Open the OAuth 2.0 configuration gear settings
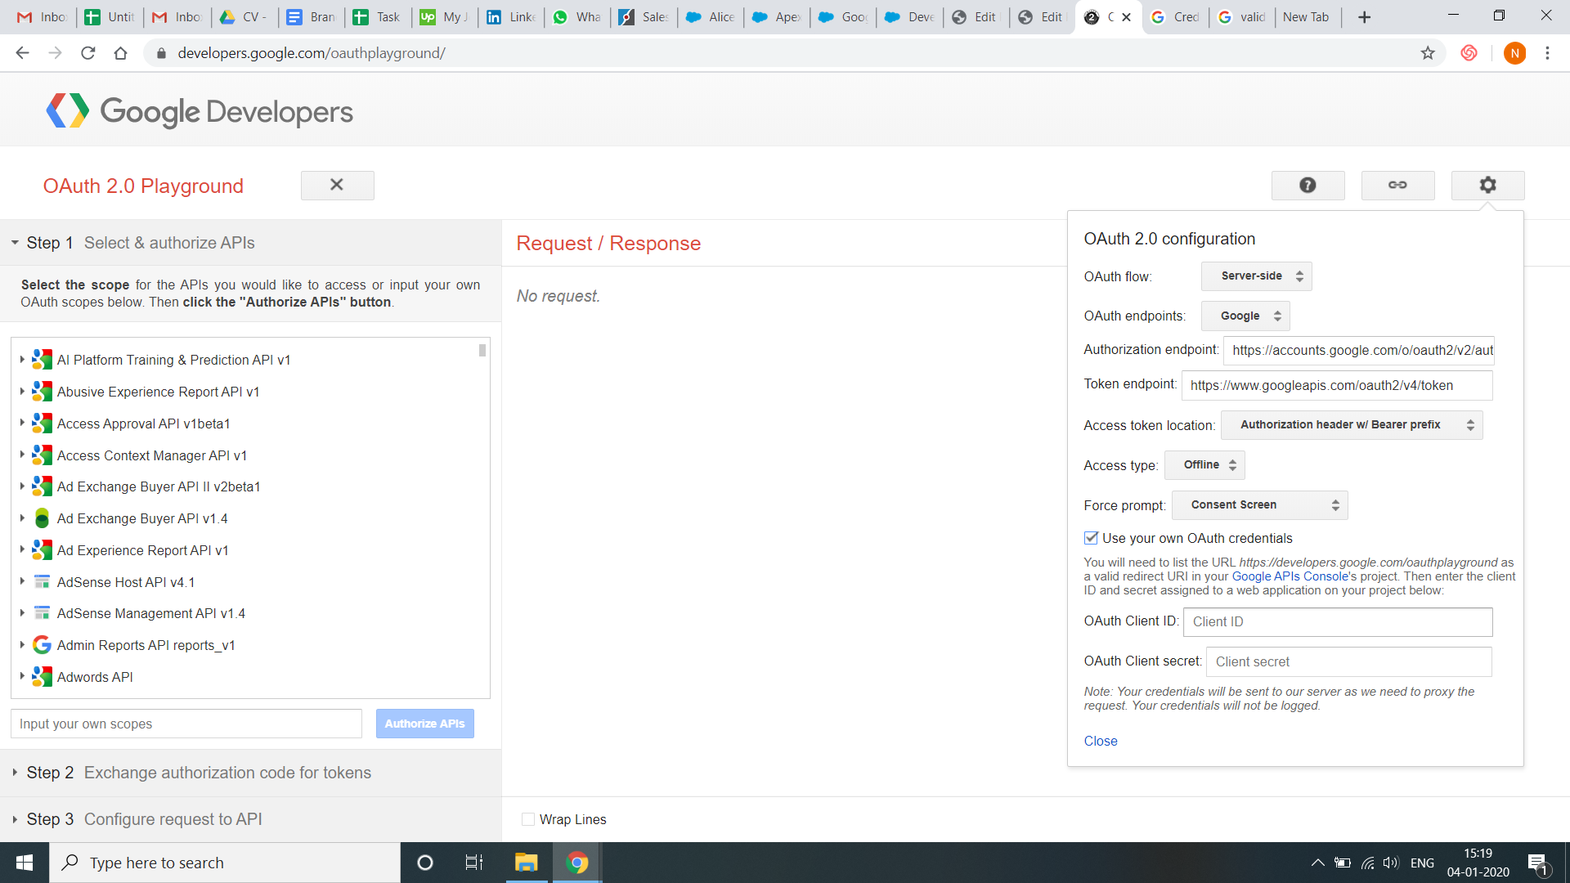 (1487, 185)
